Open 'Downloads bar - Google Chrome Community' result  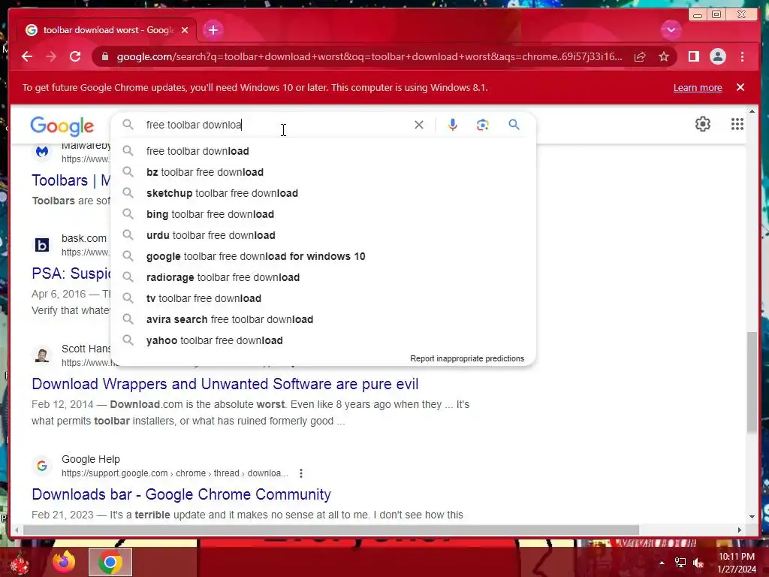coord(182,494)
